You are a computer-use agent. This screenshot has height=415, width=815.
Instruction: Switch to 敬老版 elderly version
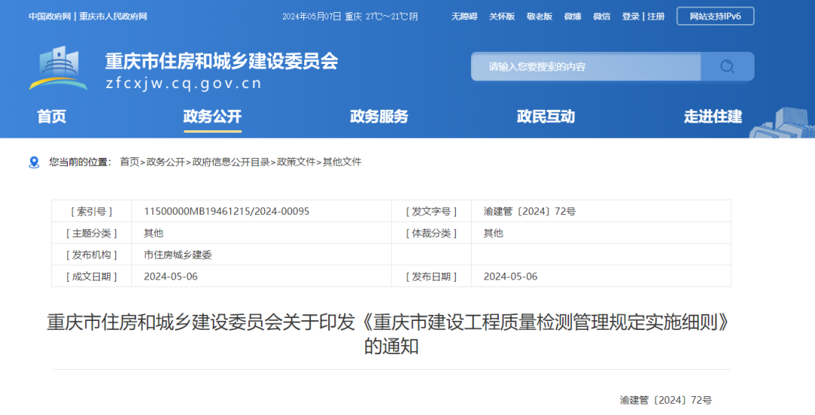[540, 17]
